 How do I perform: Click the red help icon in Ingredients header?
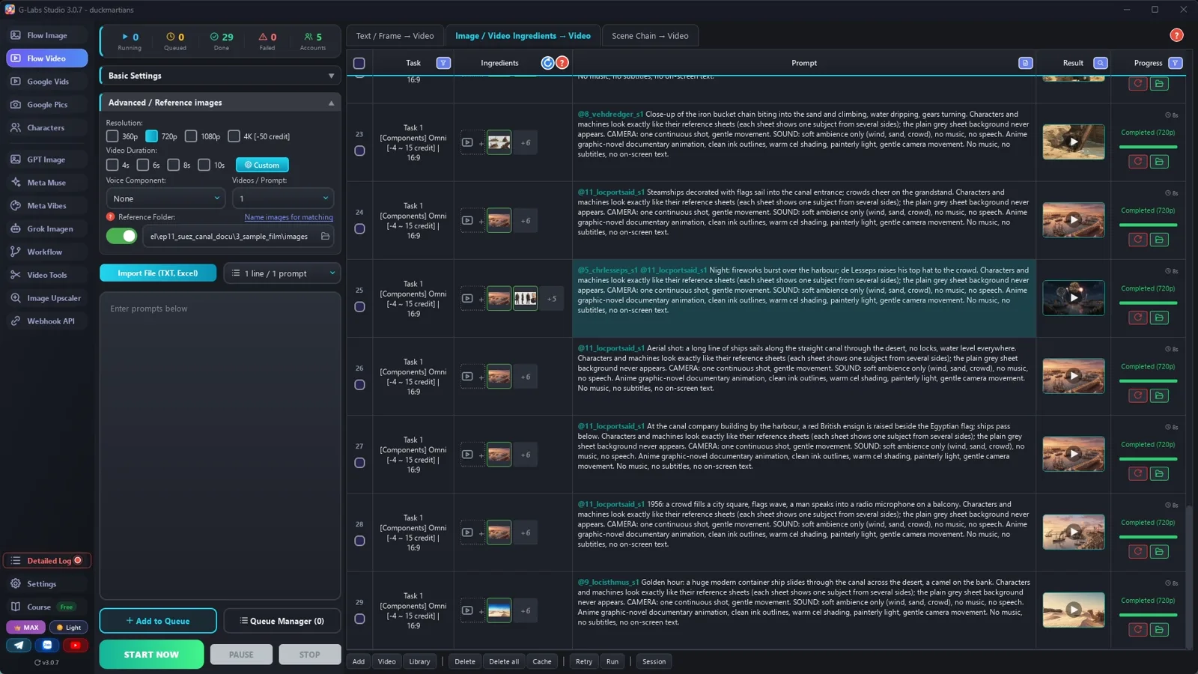[x=562, y=63]
